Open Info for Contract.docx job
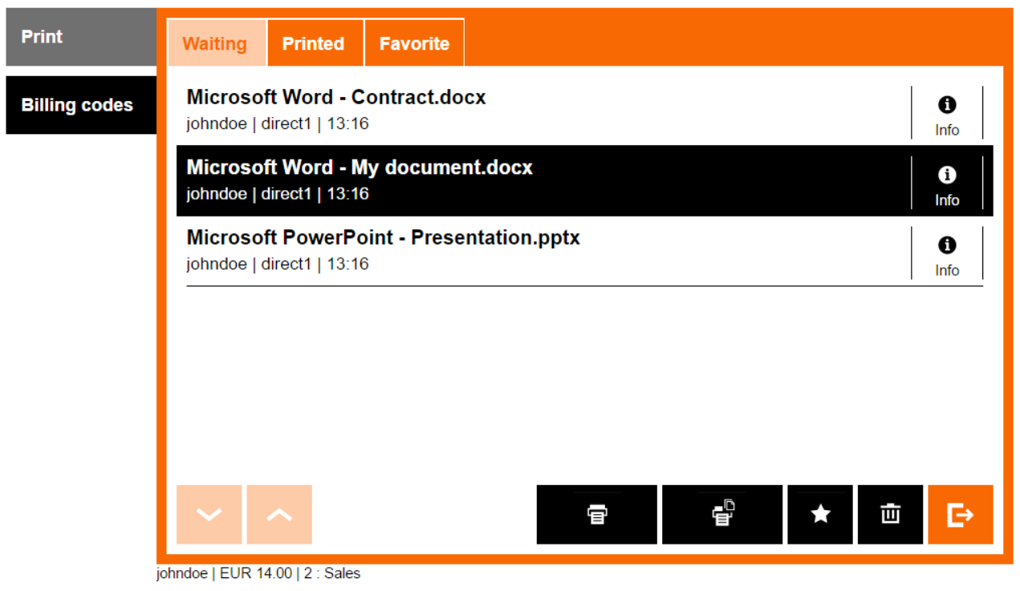Image resolution: width=1020 pixels, height=591 pixels. point(947,113)
